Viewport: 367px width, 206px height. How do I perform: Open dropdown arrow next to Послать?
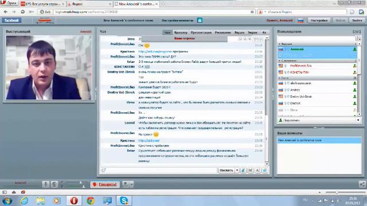(x=237, y=171)
